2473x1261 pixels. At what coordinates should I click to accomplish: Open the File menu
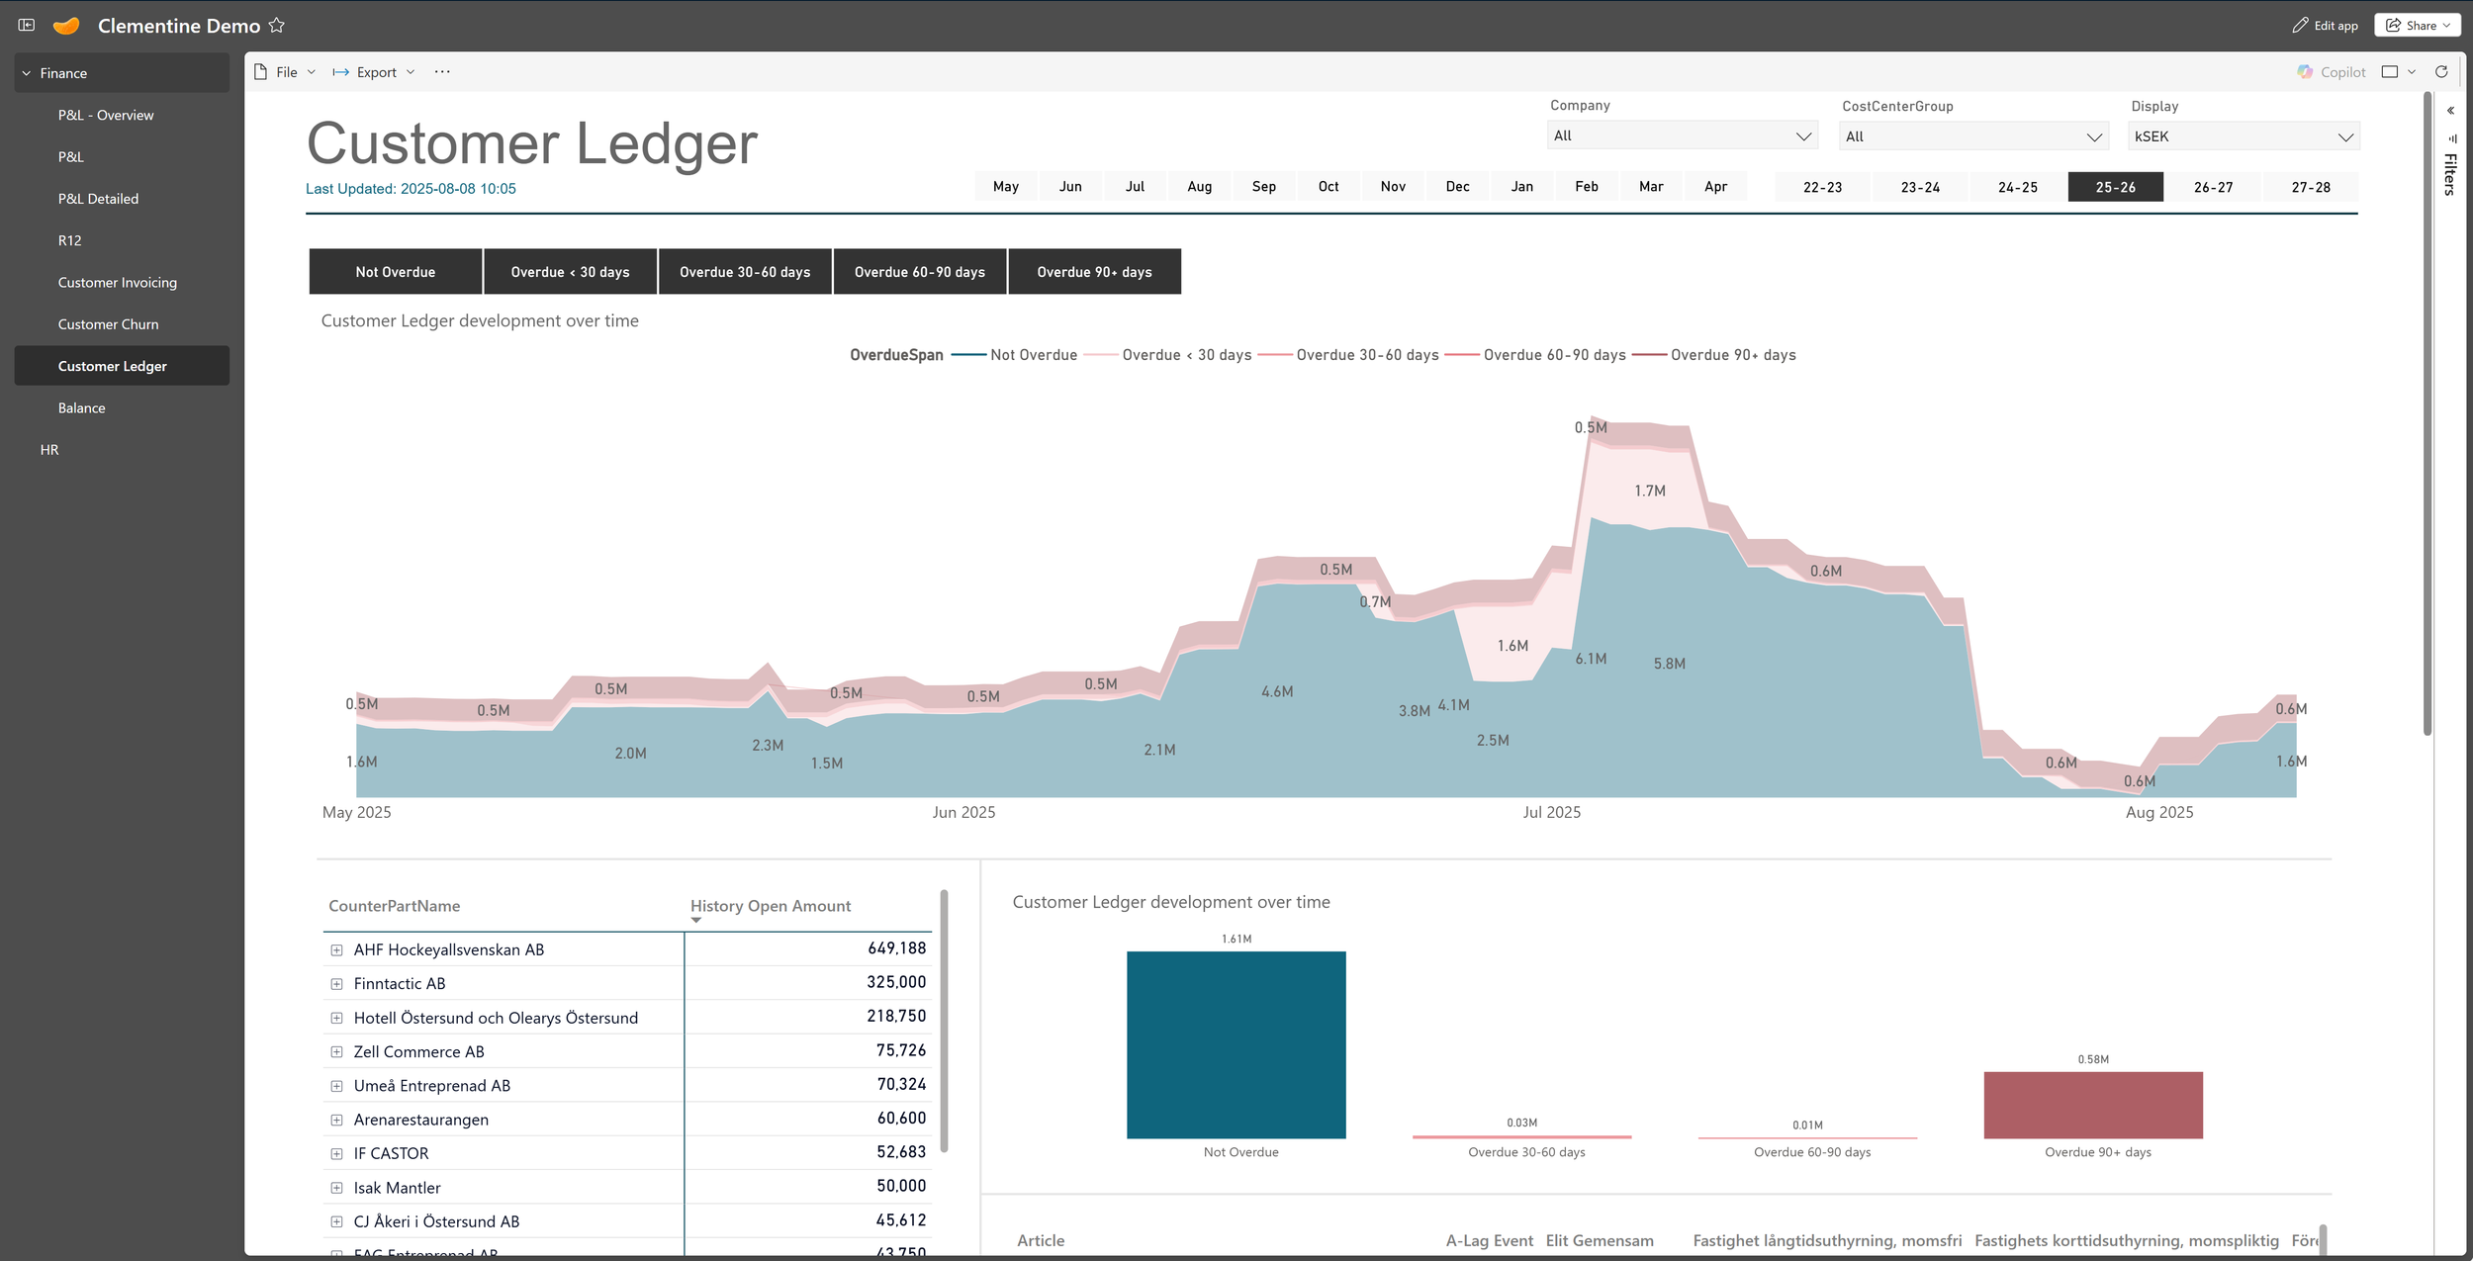click(286, 72)
